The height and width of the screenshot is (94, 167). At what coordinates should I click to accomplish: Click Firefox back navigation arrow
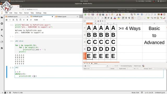click(2, 9)
